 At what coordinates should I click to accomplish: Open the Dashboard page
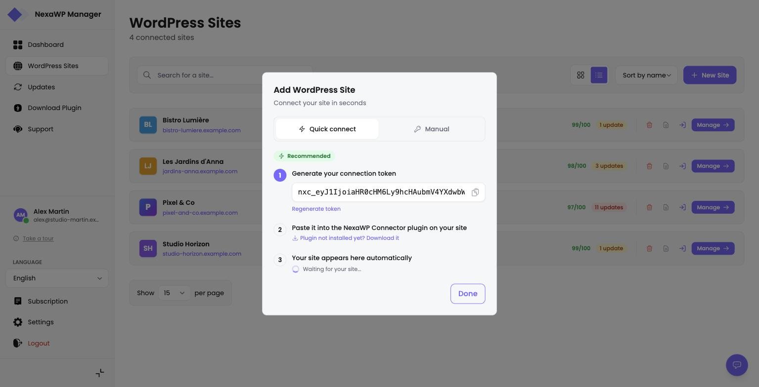pyautogui.click(x=57, y=45)
